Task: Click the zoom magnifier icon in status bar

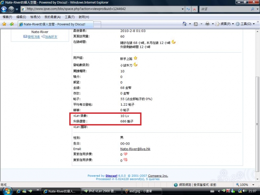Action: click(238, 185)
